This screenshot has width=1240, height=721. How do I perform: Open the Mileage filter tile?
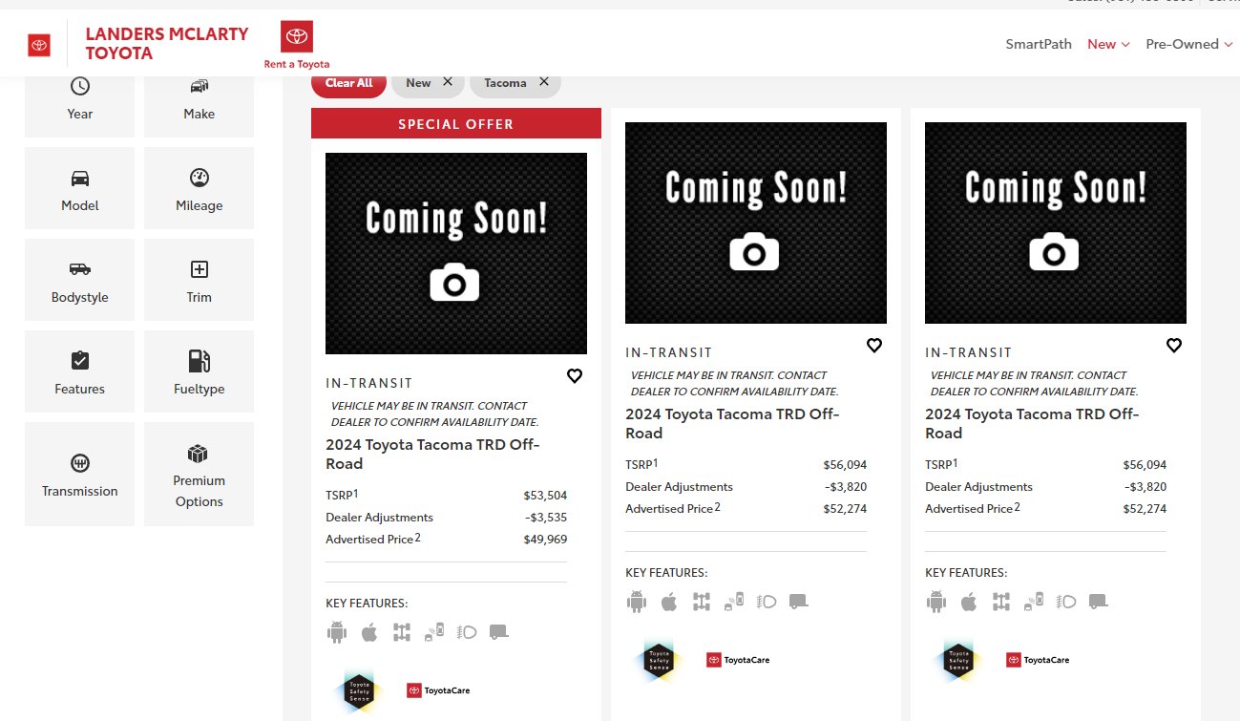pos(199,188)
